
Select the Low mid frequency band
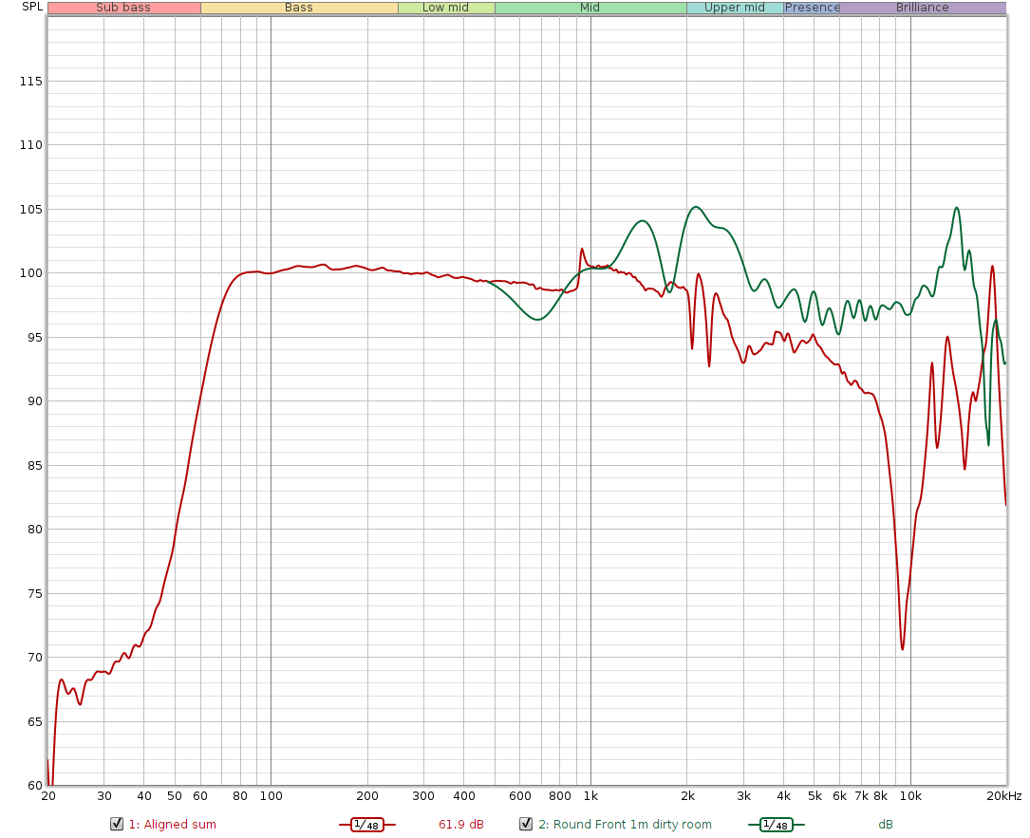point(446,8)
